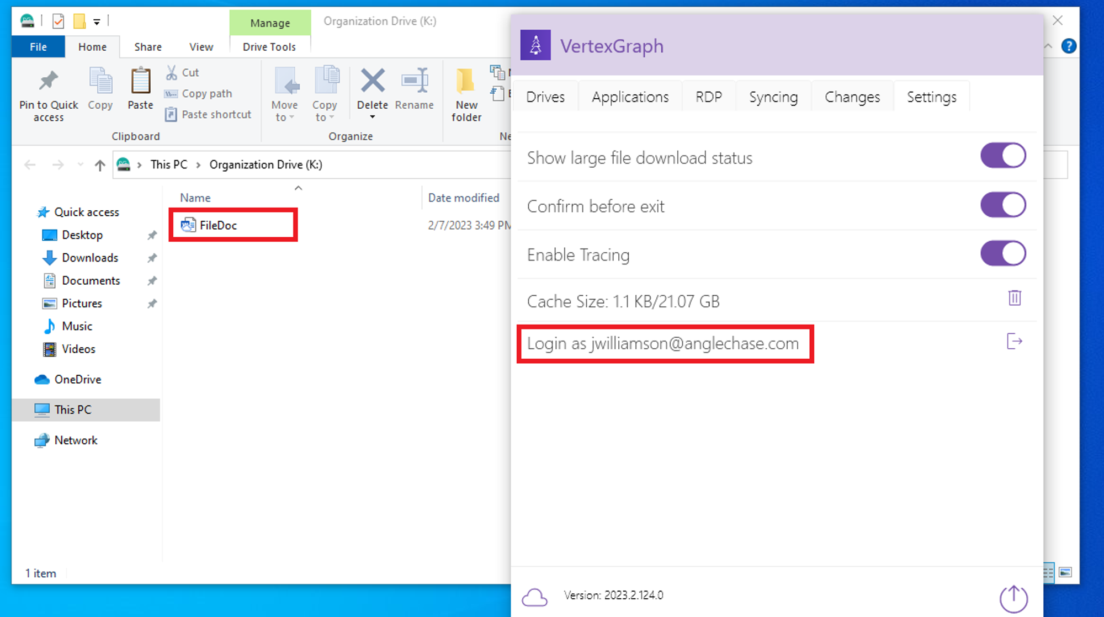The width and height of the screenshot is (1104, 617).
Task: Switch to the Syncing tab in VertexGraph
Action: [x=773, y=97]
